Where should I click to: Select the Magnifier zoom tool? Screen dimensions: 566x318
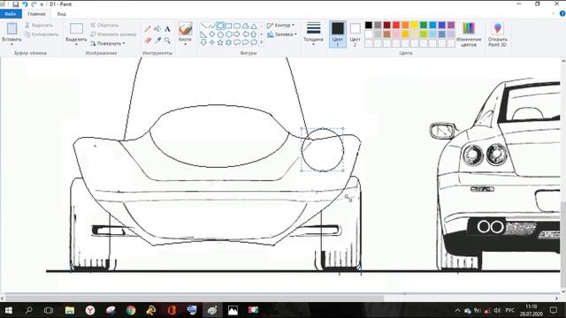(x=167, y=41)
